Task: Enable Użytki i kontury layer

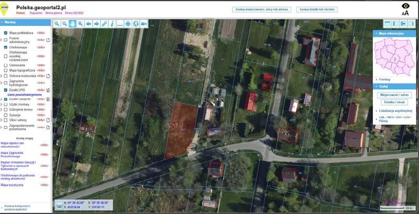Action: (x=5, y=104)
